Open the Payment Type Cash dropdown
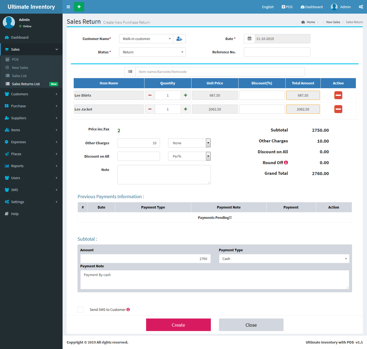 pos(284,259)
